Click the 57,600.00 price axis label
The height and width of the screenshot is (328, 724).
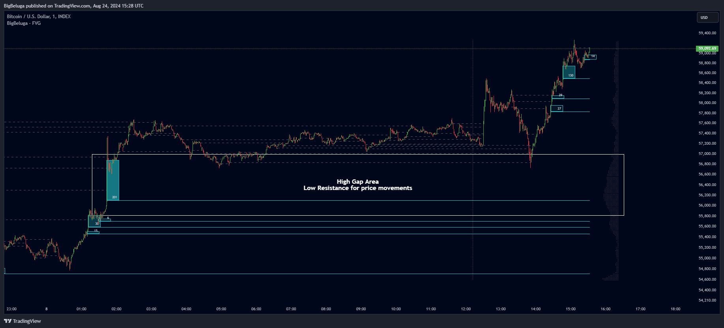[707, 123]
